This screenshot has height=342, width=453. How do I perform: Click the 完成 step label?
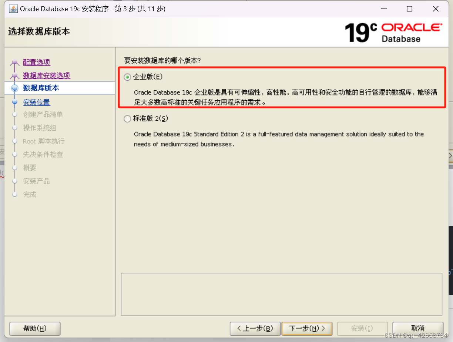[30, 195]
